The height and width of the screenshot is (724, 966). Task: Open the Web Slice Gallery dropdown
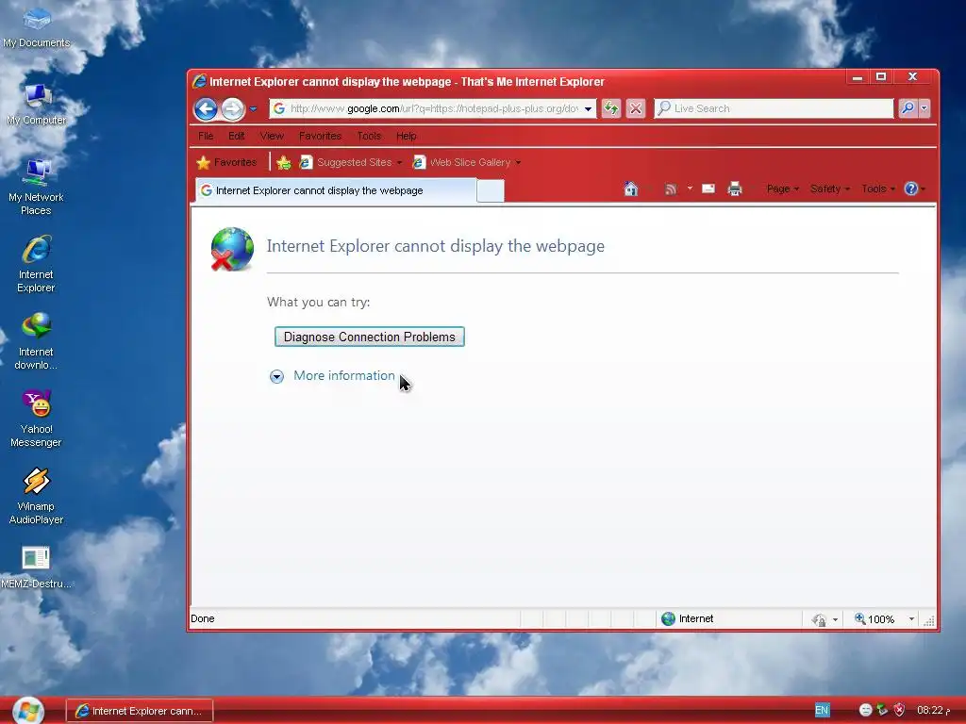pyautogui.click(x=467, y=162)
